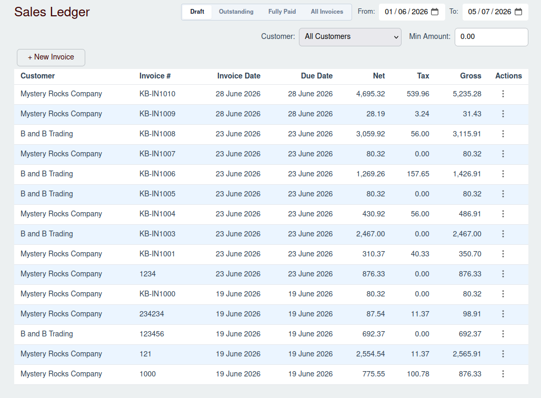
Task: Click the Tax column header
Action: [x=423, y=76]
